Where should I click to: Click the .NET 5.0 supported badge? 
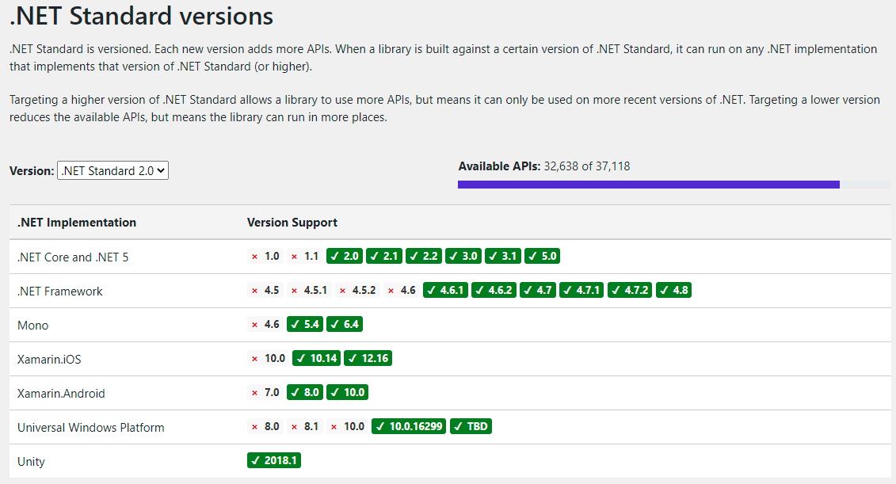click(543, 256)
